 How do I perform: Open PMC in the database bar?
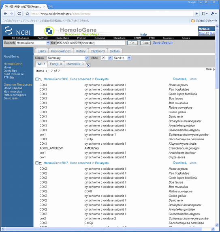(152, 38)
